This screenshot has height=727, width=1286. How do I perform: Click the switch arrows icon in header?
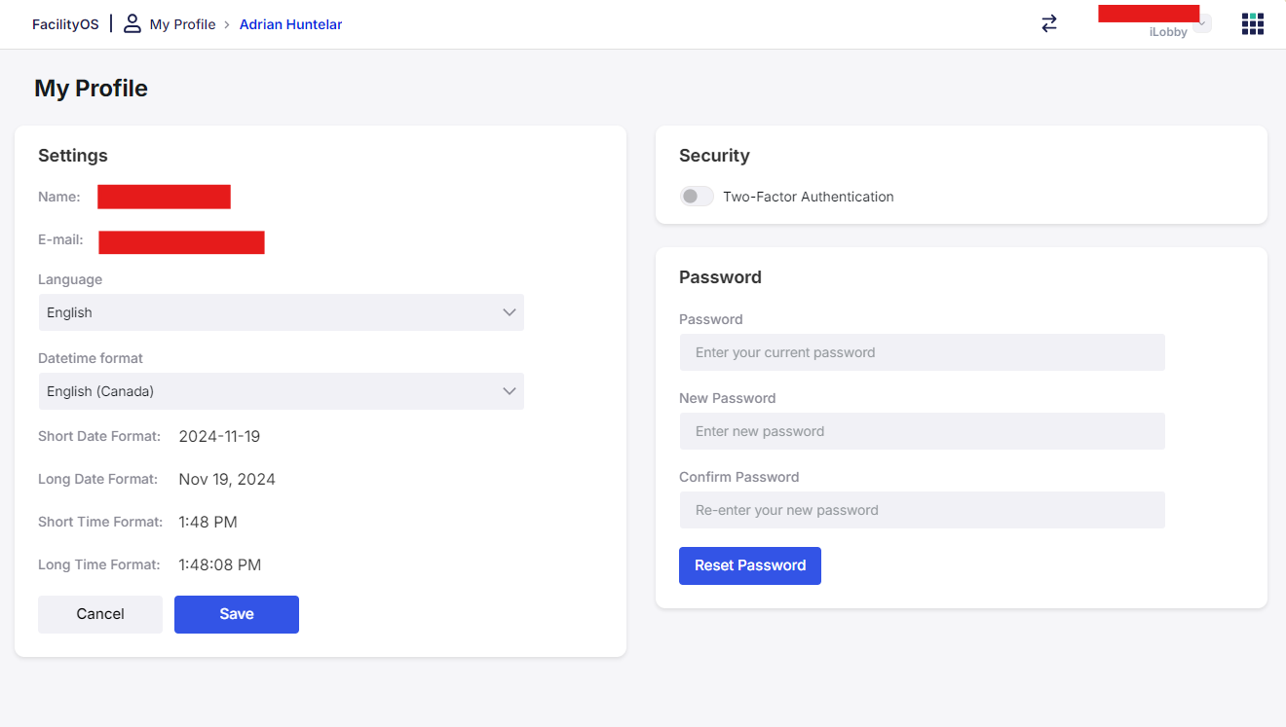tap(1049, 24)
